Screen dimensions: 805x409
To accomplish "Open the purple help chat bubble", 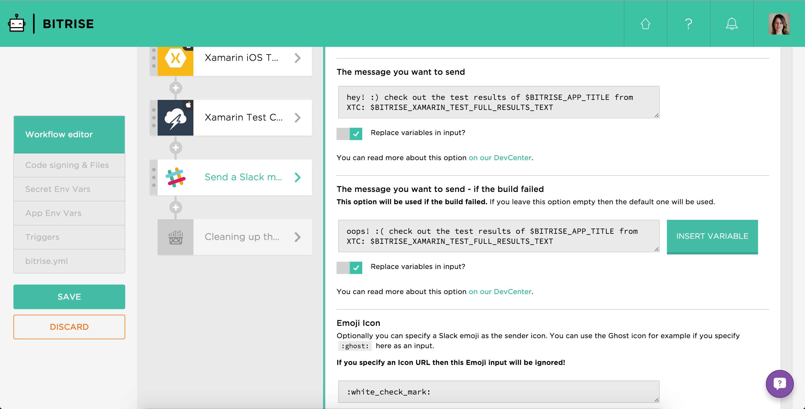I will pyautogui.click(x=779, y=383).
